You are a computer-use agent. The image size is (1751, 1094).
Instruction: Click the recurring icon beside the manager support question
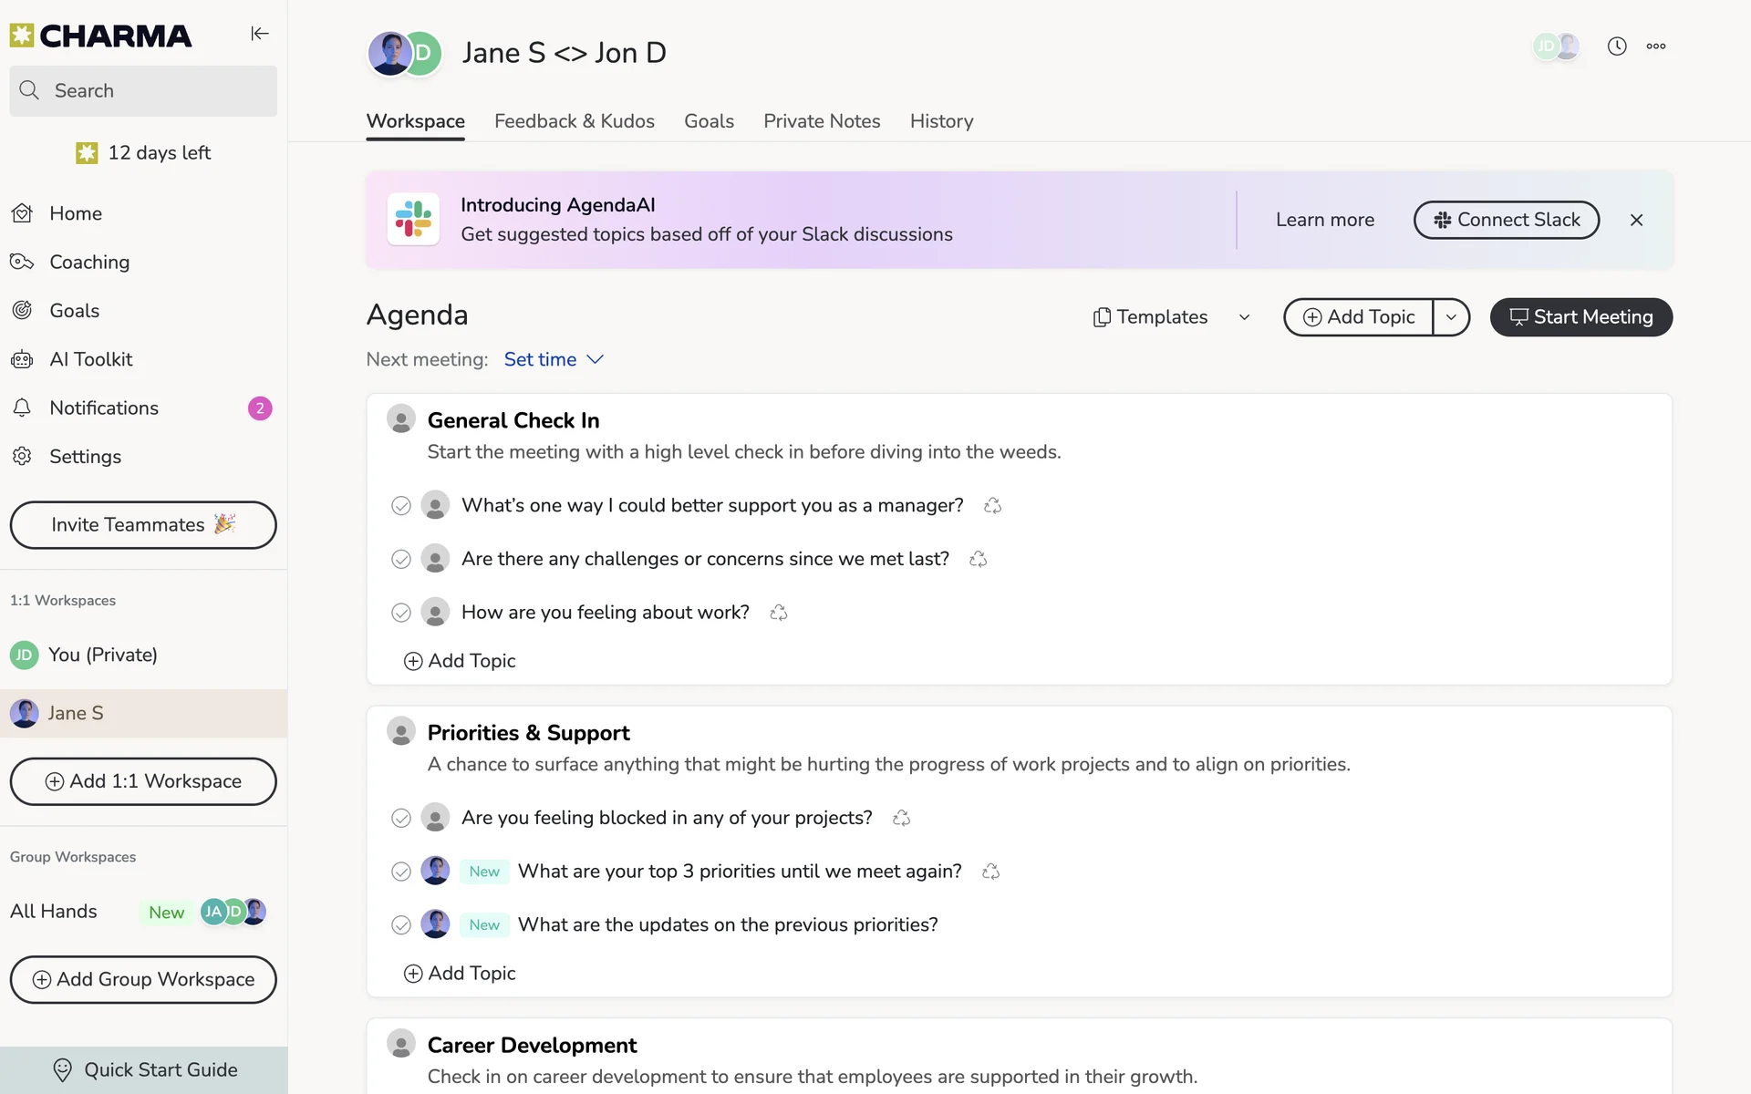[992, 506]
